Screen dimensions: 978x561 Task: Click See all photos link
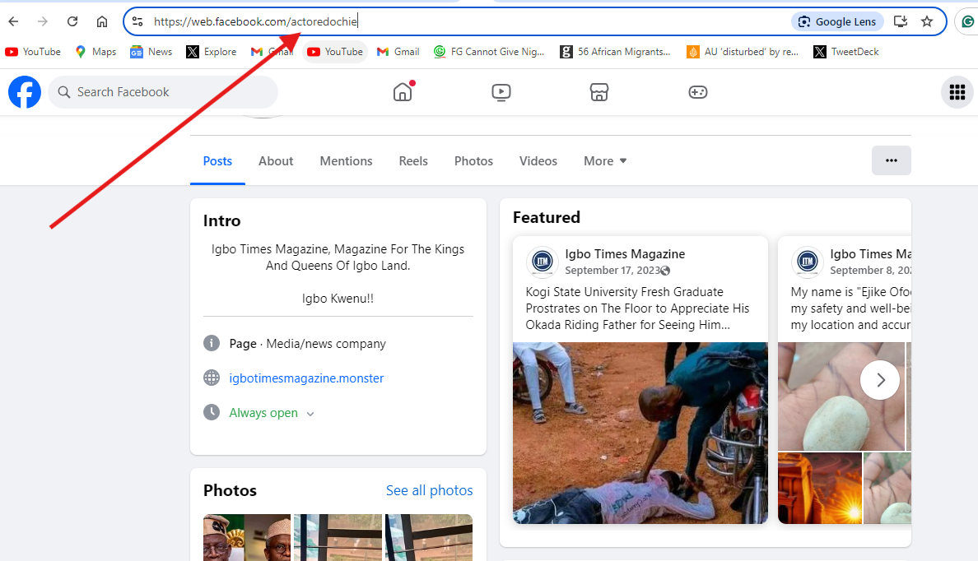pyautogui.click(x=429, y=490)
